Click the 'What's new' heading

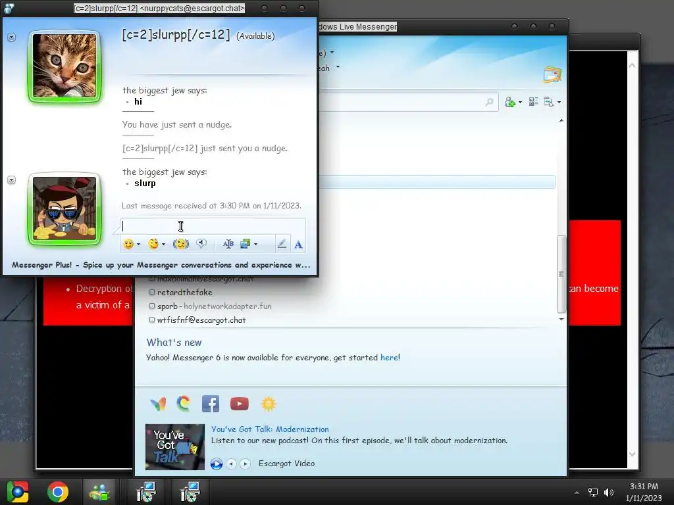[174, 342]
